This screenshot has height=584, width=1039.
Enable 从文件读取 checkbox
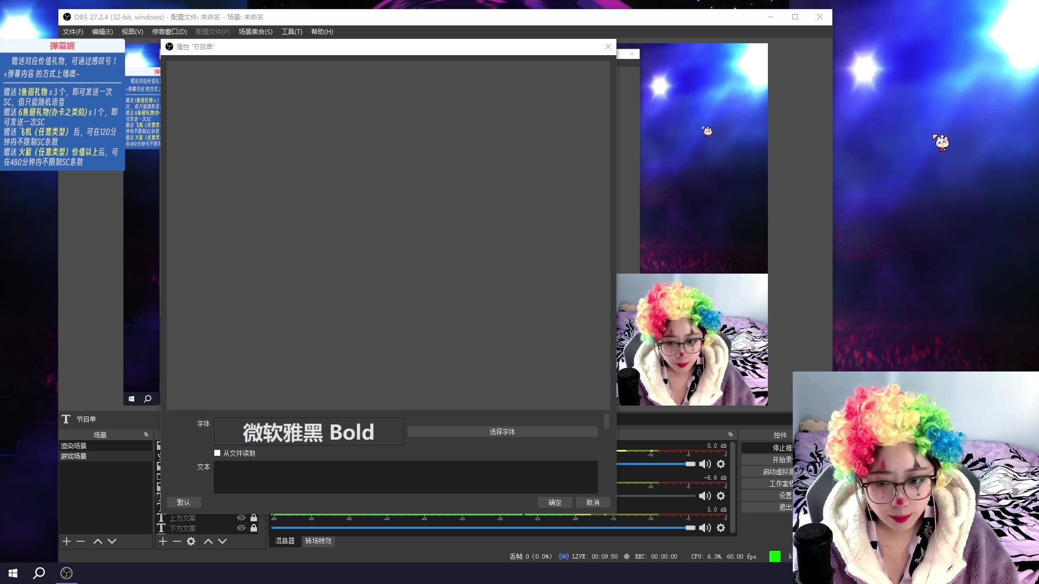pyautogui.click(x=218, y=453)
